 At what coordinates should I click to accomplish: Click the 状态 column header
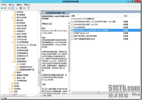pyautogui.click(x=125, y=16)
